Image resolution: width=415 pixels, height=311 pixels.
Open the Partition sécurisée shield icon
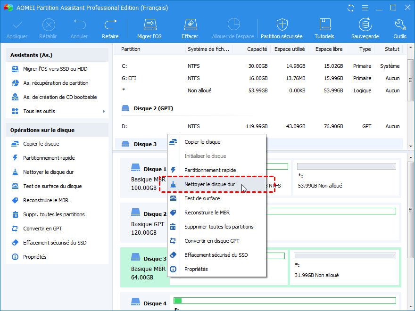point(282,25)
